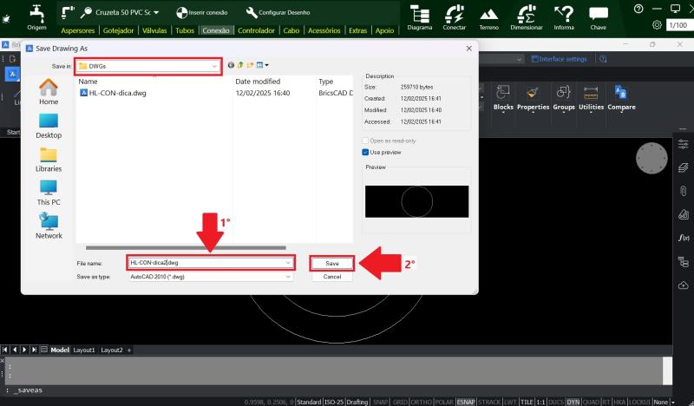694x406 pixels.
Task: Expand the File name history dropdown
Action: [x=288, y=262]
